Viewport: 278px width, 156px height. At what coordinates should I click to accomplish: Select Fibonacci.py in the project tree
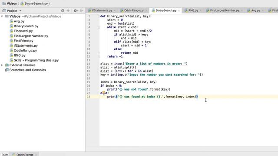tap(23, 31)
